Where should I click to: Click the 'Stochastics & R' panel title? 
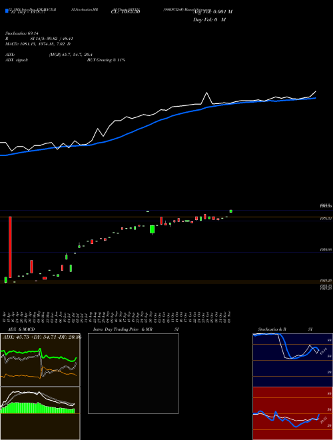point(272,329)
